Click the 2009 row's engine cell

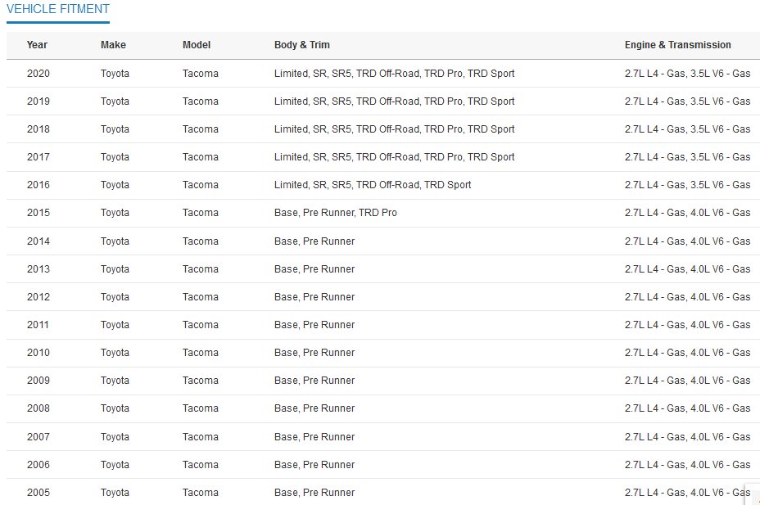[x=687, y=381]
